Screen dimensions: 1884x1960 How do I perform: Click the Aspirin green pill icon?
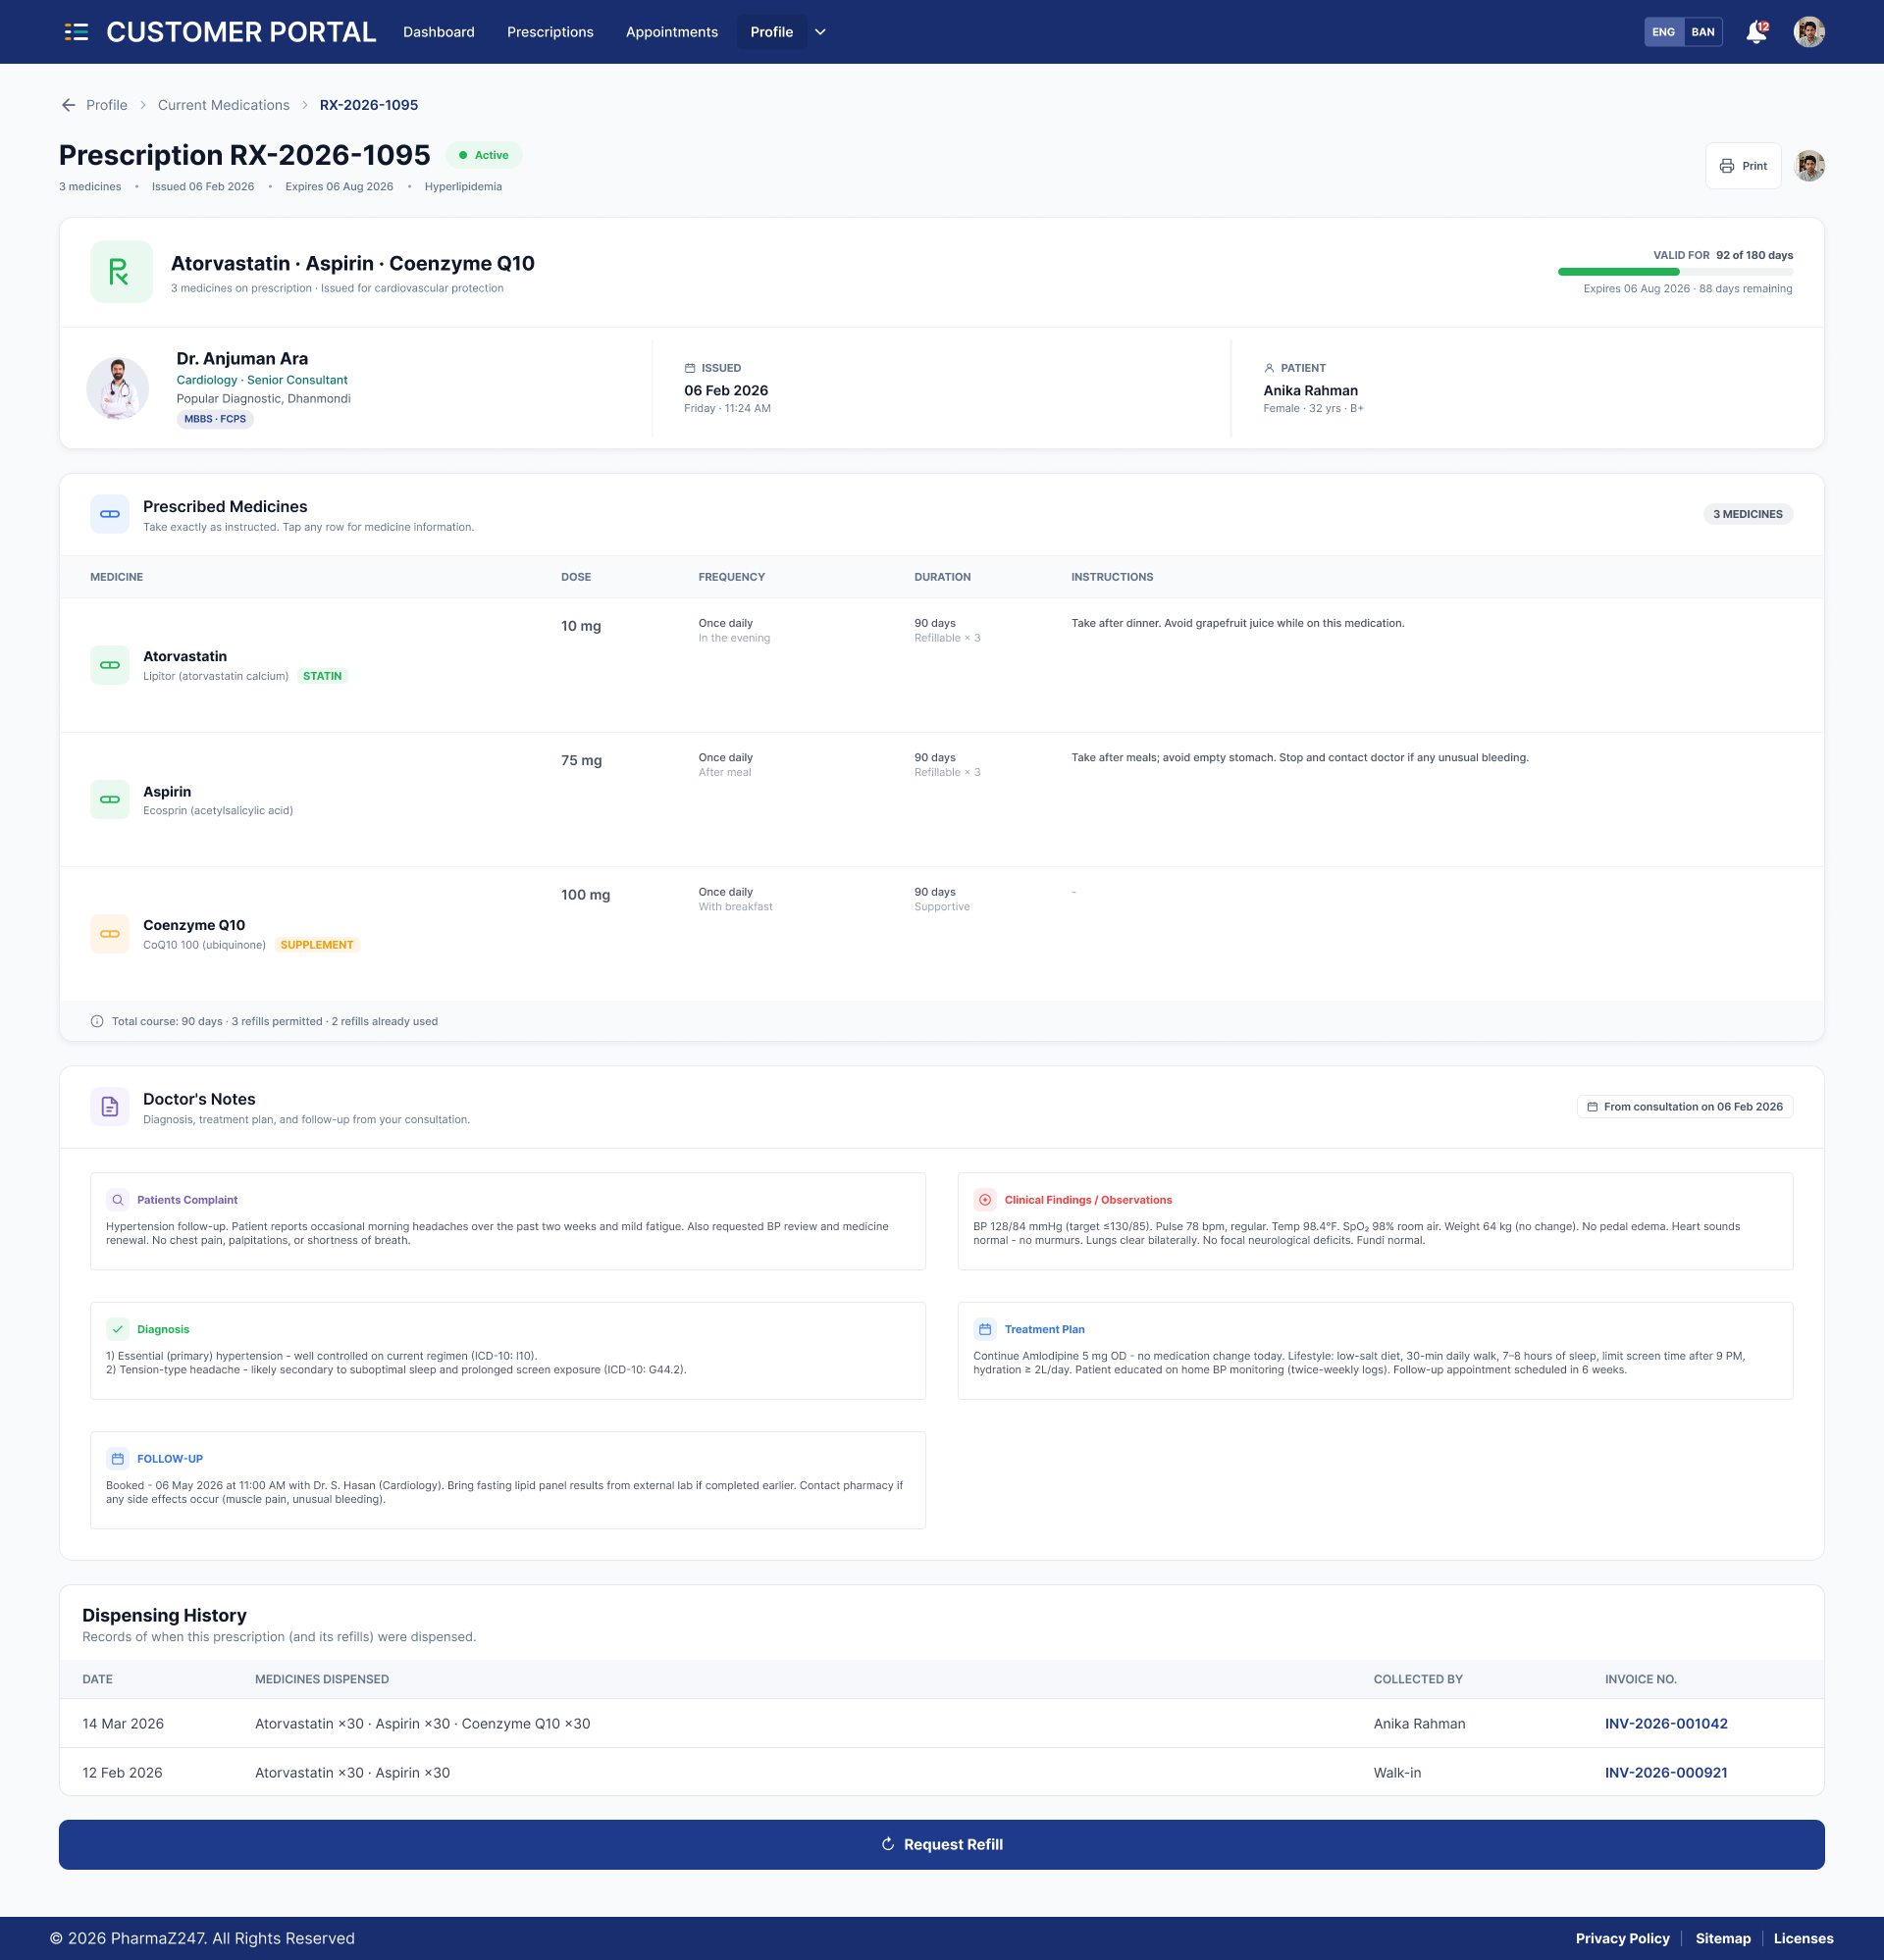[110, 799]
